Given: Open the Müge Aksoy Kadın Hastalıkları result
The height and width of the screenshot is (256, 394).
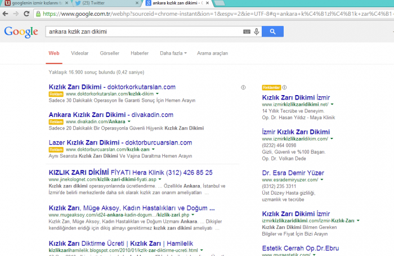Looking at the screenshot, I should (x=132, y=208).
